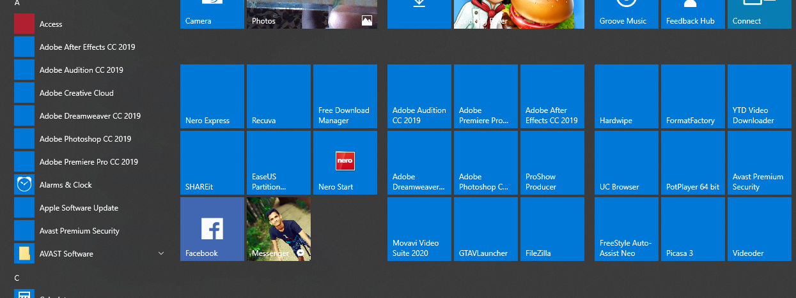
Task: Open the Adobe Photoshop tile
Action: (x=486, y=163)
